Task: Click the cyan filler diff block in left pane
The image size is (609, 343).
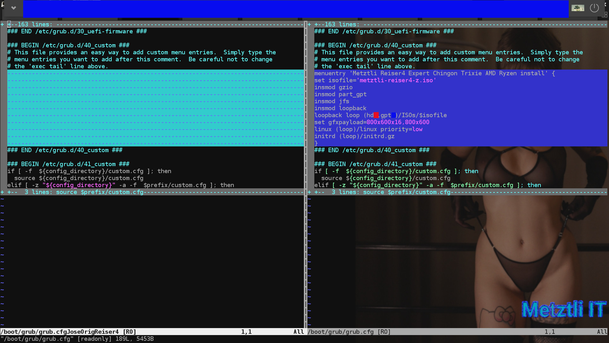Action: pyautogui.click(x=155, y=108)
